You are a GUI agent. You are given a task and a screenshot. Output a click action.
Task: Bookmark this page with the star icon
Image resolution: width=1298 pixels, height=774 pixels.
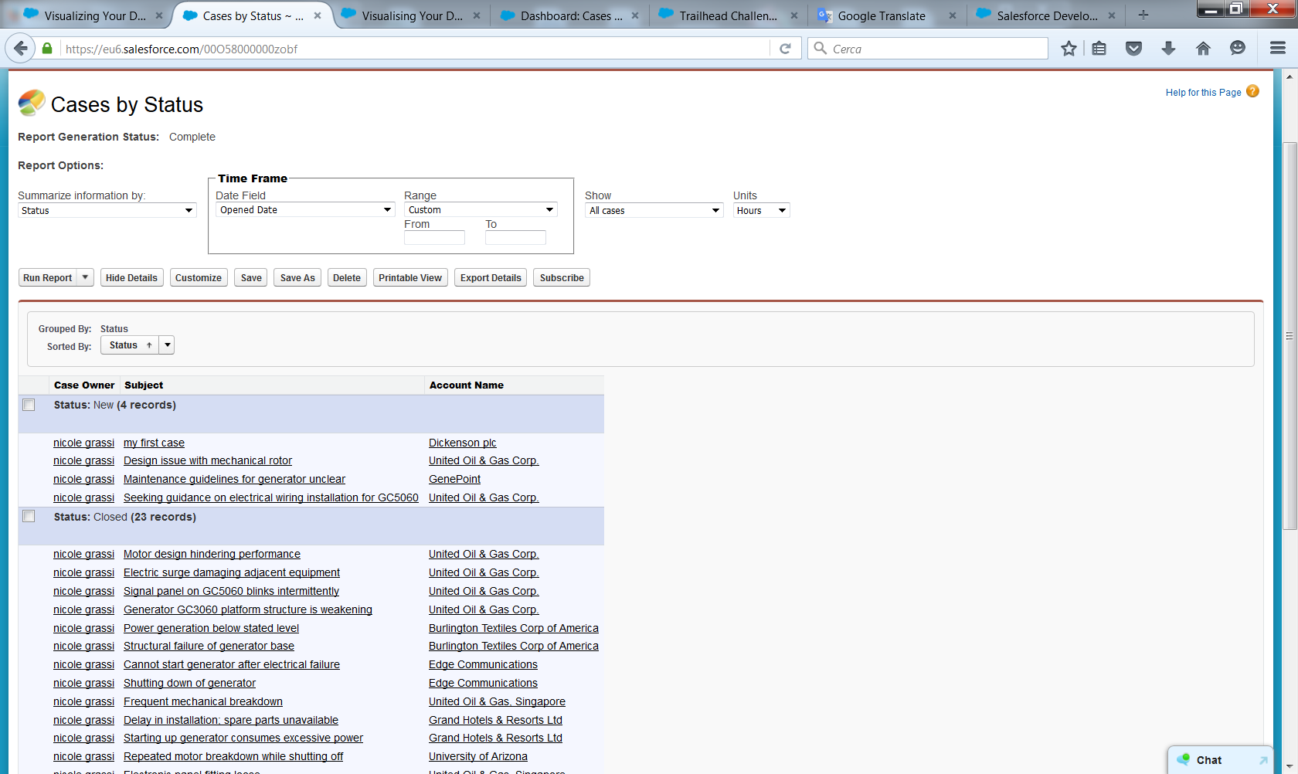pyautogui.click(x=1069, y=49)
